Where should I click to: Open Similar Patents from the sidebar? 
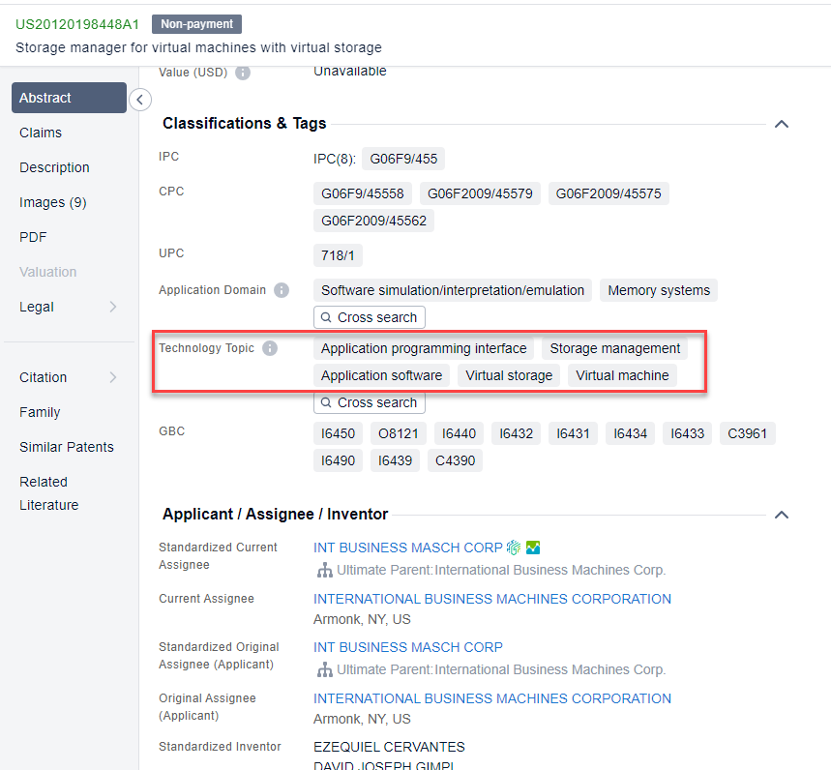click(67, 447)
